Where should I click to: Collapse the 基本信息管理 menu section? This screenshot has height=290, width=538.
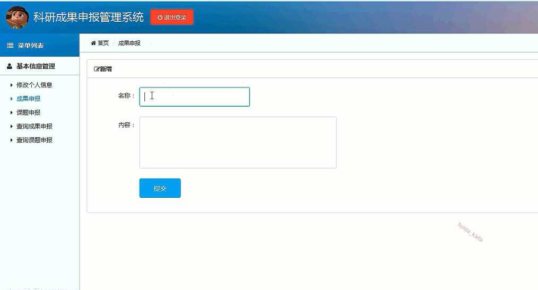[40, 66]
